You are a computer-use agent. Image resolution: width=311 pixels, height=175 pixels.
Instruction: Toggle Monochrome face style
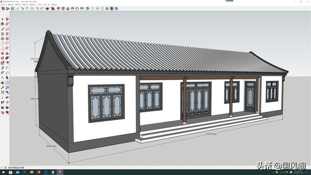click(117, 9)
